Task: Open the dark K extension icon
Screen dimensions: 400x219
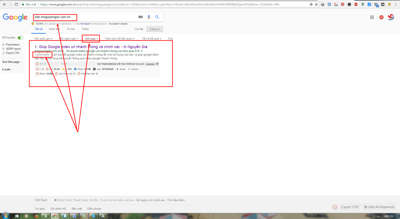Action: (349, 4)
